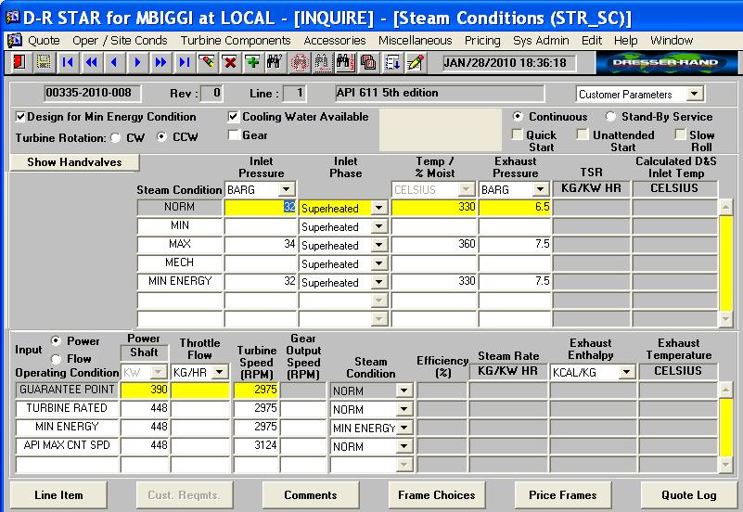The width and height of the screenshot is (743, 512).
Task: Open Exhaust Enthalpy KCAL/KG unit dropdown
Action: coord(626,372)
